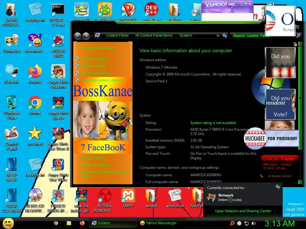
Task: Click System rating is not available link
Action: (213, 123)
